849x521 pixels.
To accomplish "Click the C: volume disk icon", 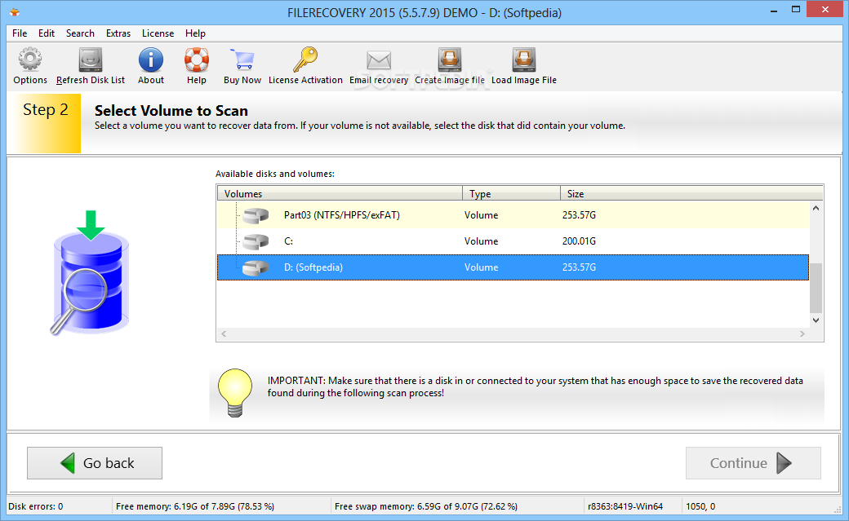I will click(256, 241).
